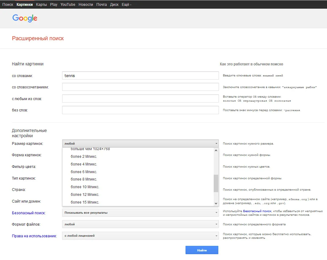Click 'Поиск картинок нужного размера.' hint
Viewport: 327px width, 260px height.
click(x=248, y=144)
